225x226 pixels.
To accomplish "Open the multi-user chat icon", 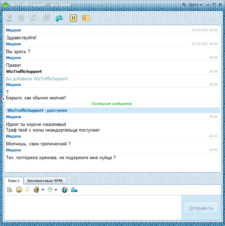I will tap(34, 18).
